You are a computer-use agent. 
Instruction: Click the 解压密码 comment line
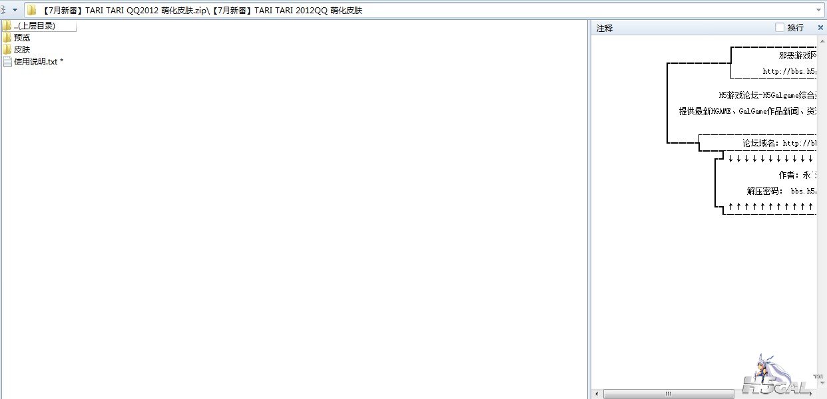click(x=782, y=191)
